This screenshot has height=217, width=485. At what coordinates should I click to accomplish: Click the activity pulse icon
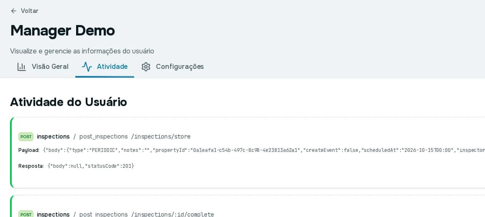(87, 67)
